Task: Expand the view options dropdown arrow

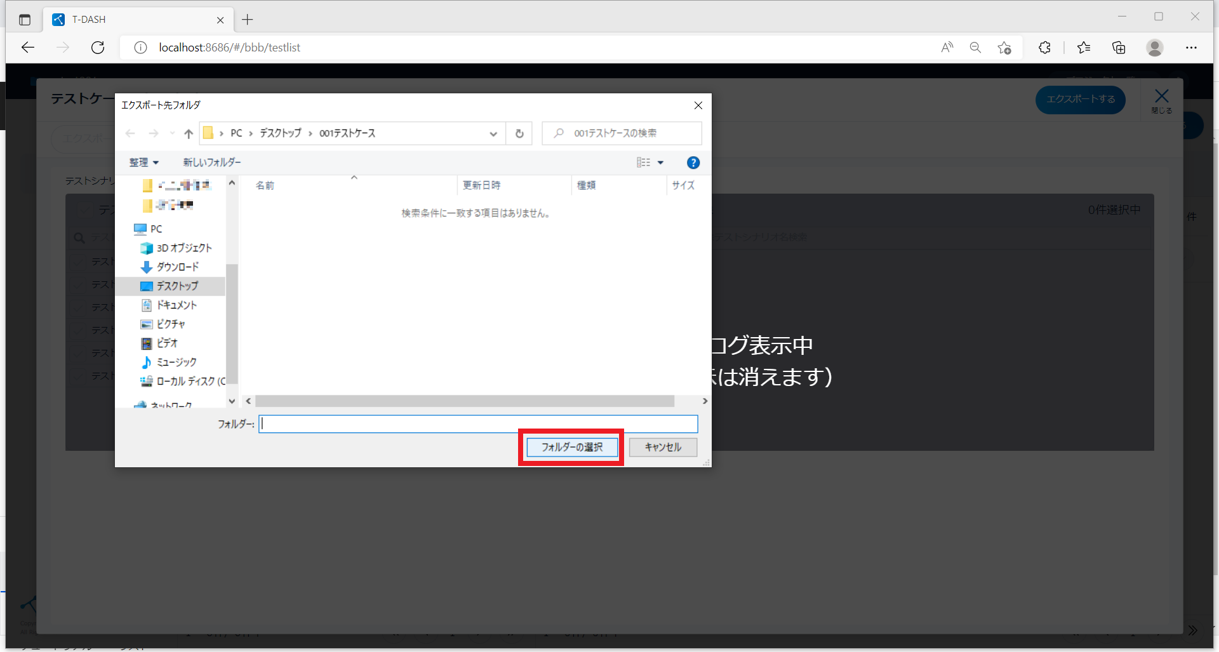Action: pyautogui.click(x=660, y=163)
